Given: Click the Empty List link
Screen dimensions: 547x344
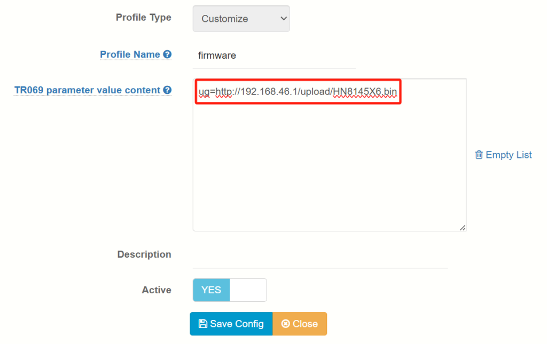Looking at the screenshot, I should 503,155.
